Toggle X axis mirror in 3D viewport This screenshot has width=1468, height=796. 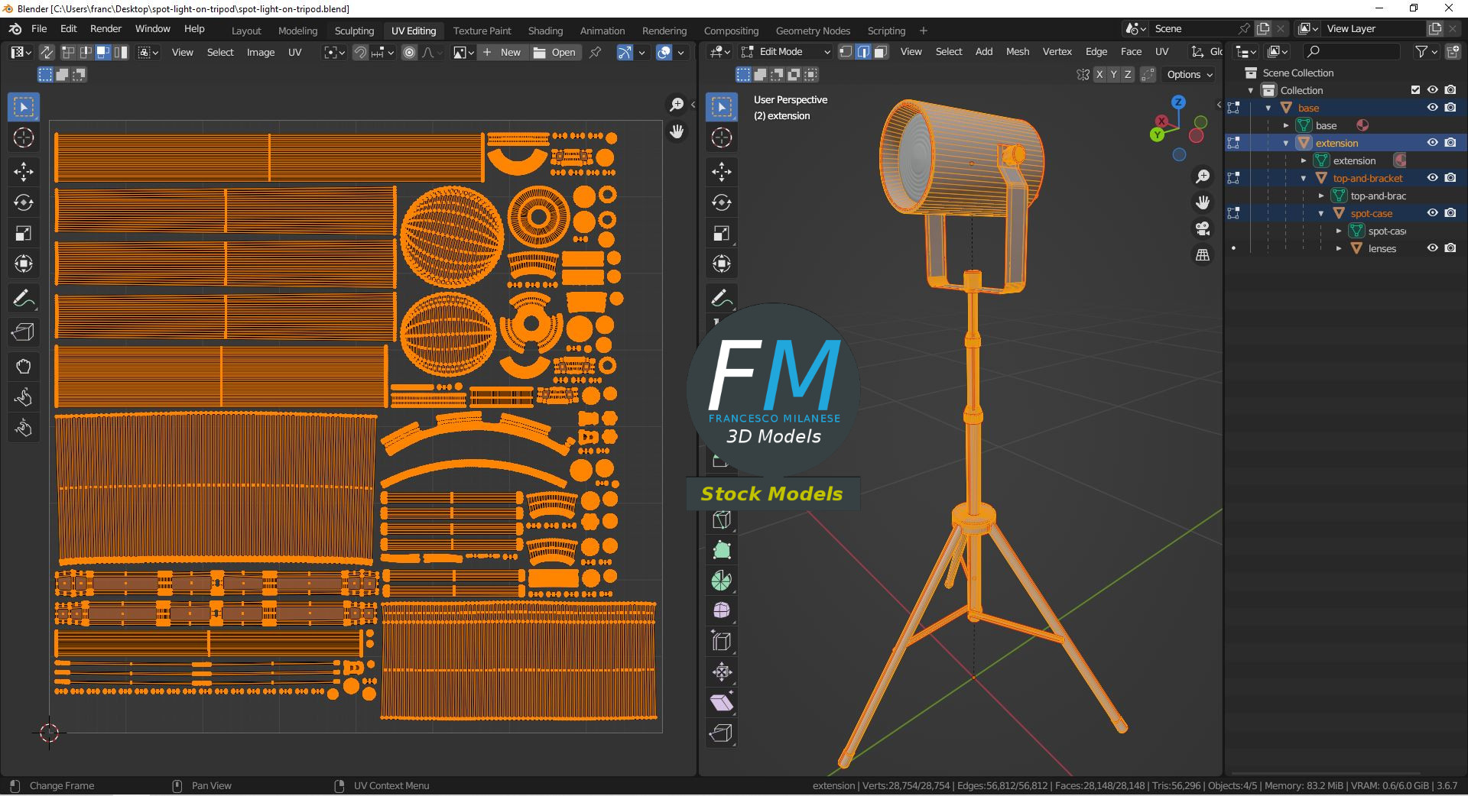click(1099, 74)
